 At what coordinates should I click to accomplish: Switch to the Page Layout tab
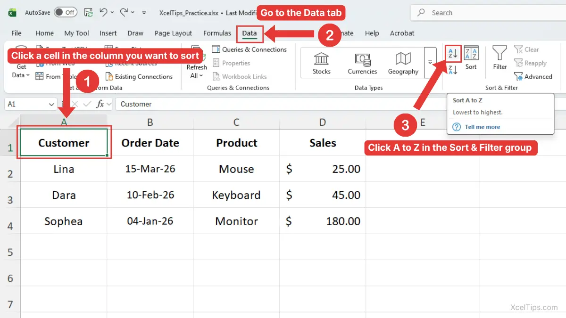click(173, 33)
